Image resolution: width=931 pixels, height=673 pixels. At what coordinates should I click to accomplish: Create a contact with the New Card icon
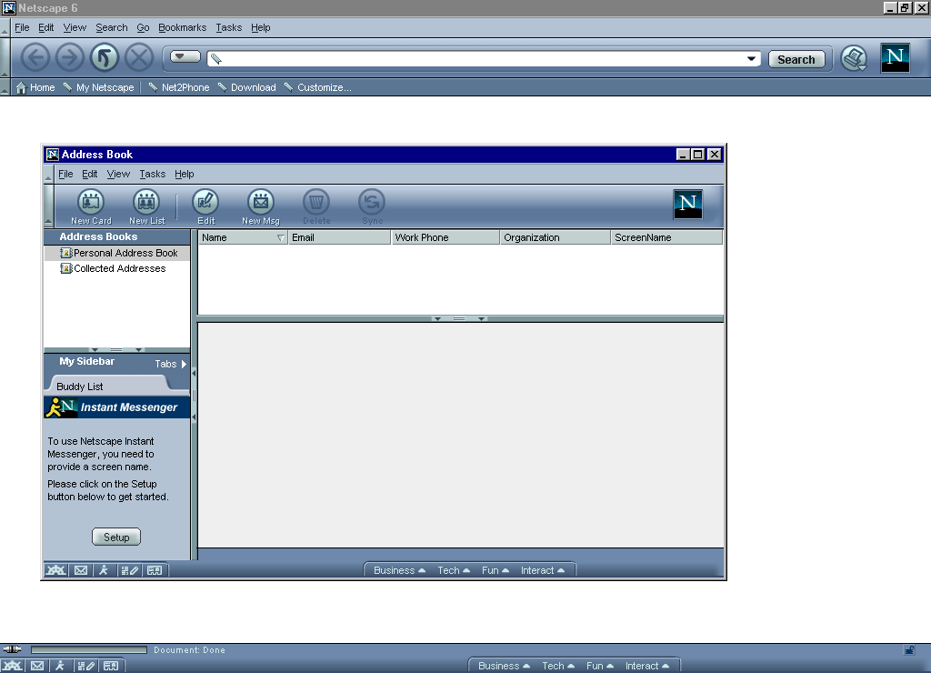(x=91, y=207)
